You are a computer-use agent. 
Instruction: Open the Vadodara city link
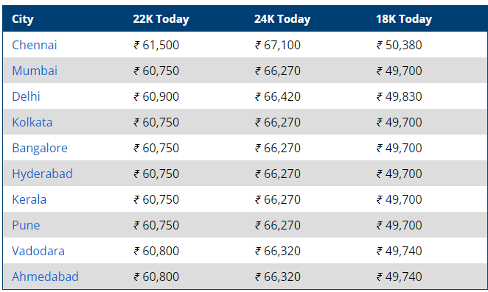click(38, 252)
